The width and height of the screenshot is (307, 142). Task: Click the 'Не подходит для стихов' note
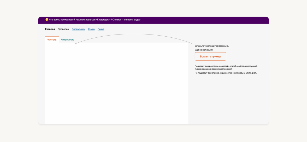pos(226,73)
